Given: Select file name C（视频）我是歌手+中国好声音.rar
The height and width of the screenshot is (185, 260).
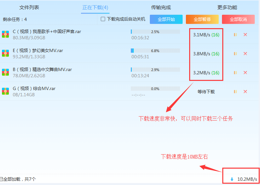Looking at the screenshot, I should [47, 31].
